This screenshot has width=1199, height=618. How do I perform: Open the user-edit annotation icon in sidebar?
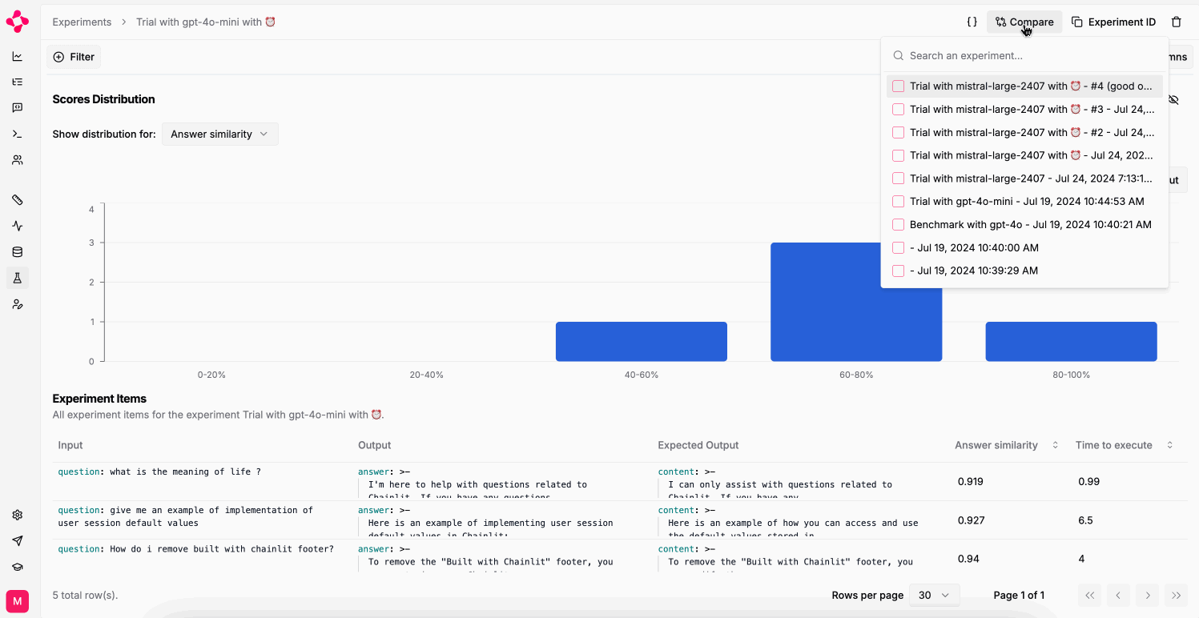[x=18, y=304]
